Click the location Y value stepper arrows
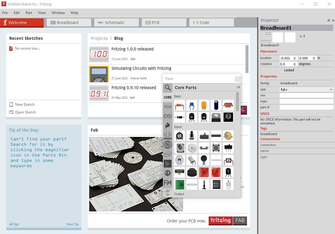The height and width of the screenshot is (234, 335). [314, 58]
